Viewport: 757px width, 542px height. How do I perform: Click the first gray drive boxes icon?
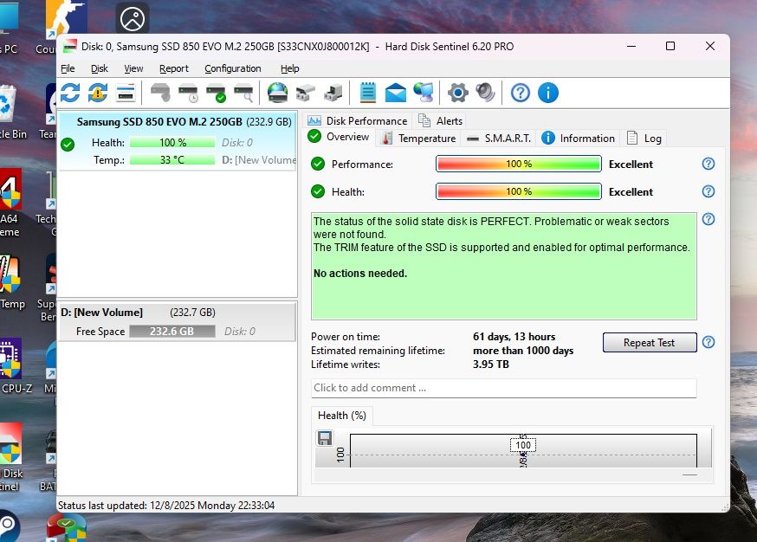pyautogui.click(x=305, y=93)
